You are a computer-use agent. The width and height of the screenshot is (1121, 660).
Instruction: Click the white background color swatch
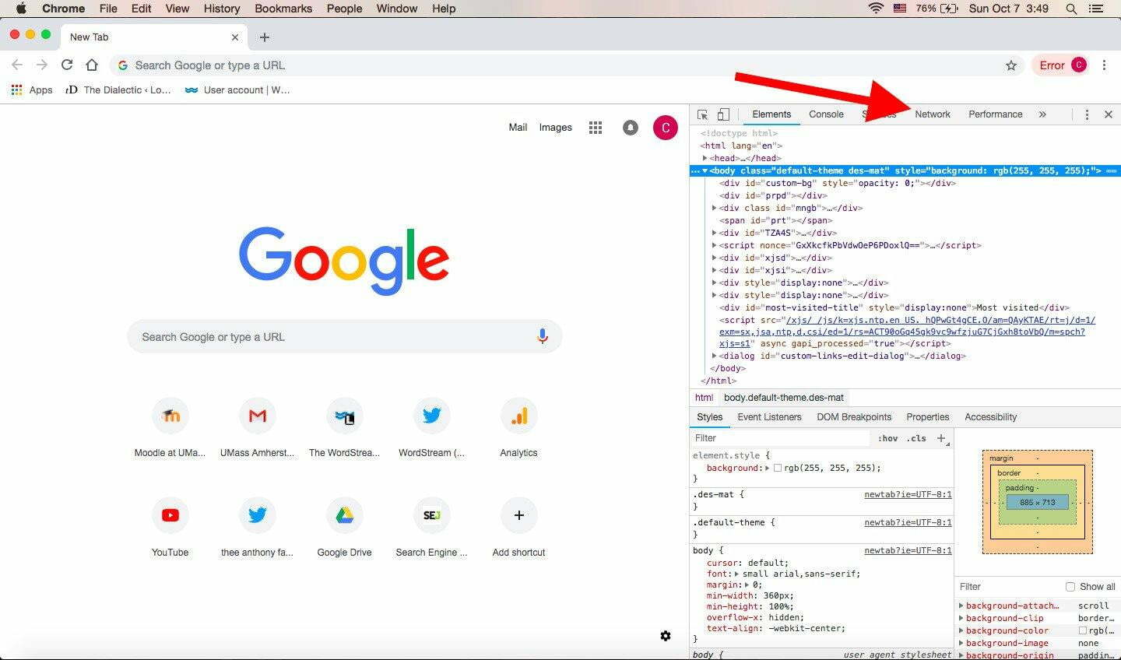pos(778,468)
